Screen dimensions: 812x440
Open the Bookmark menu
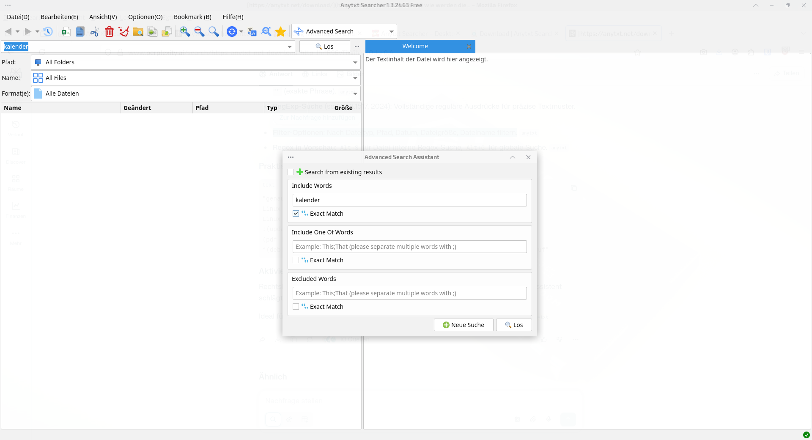pyautogui.click(x=192, y=17)
